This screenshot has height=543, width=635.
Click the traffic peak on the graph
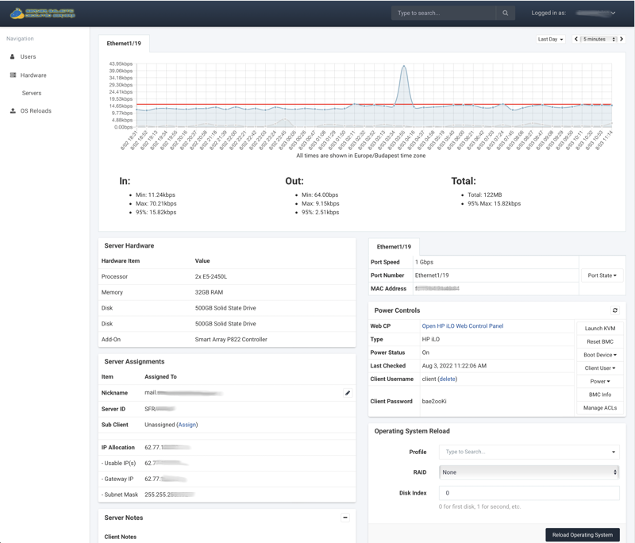404,66
